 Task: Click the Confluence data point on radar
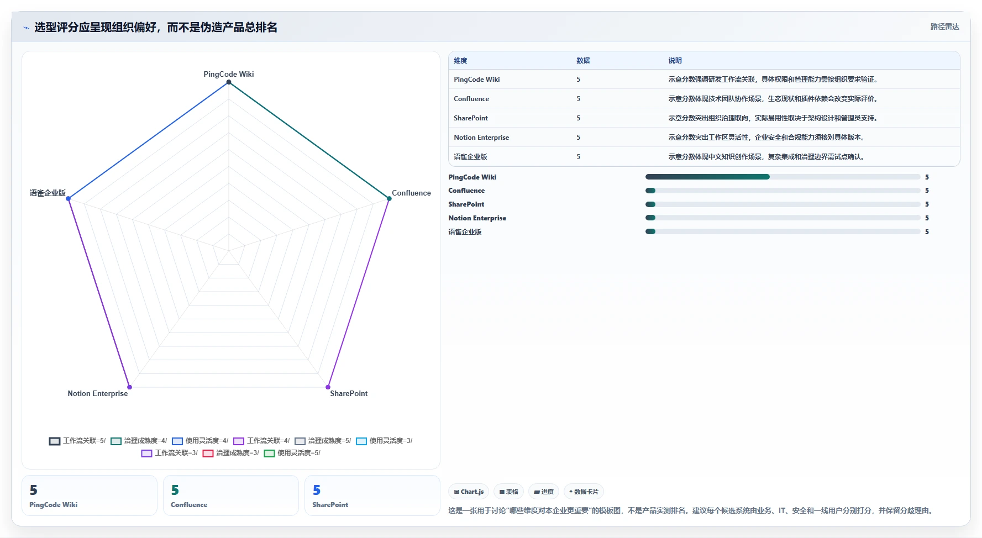389,199
